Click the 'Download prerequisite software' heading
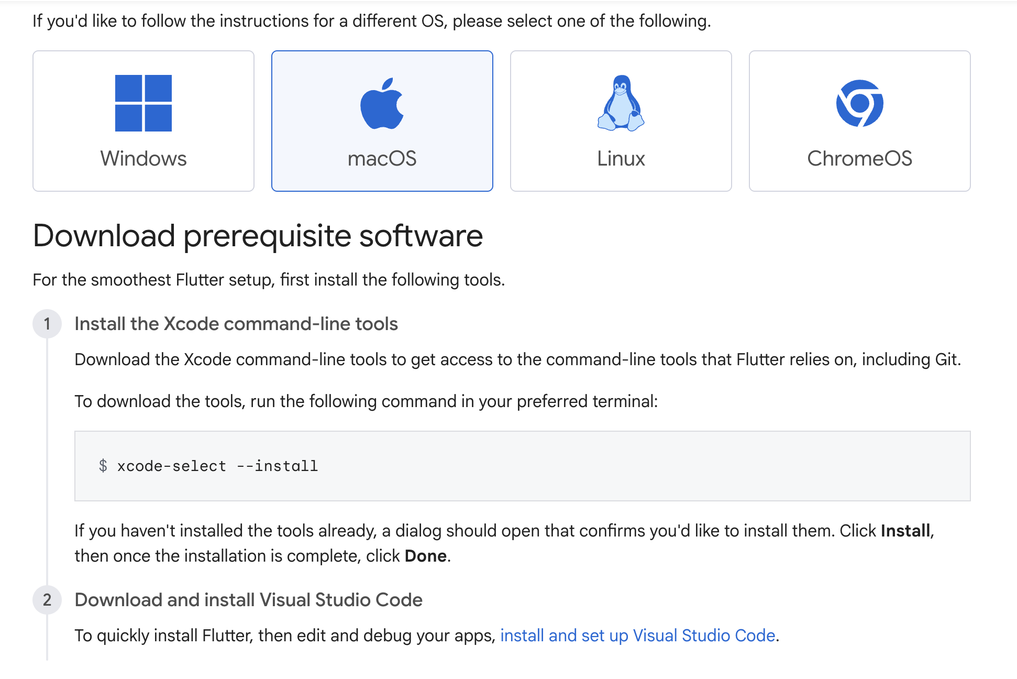Image resolution: width=1017 pixels, height=679 pixels. point(258,236)
